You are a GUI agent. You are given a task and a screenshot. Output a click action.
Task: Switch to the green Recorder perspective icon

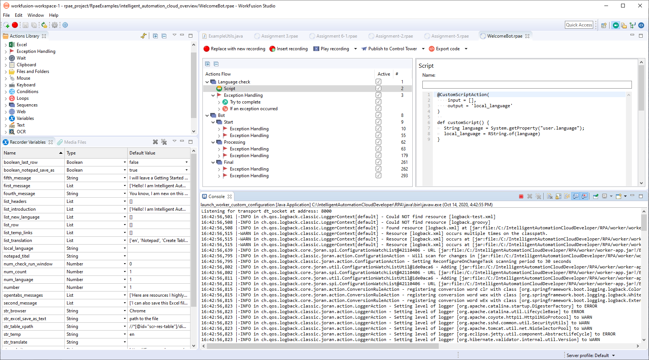616,25
